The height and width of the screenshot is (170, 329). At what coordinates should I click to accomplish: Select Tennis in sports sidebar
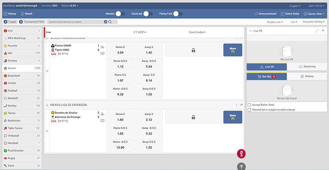point(22,113)
